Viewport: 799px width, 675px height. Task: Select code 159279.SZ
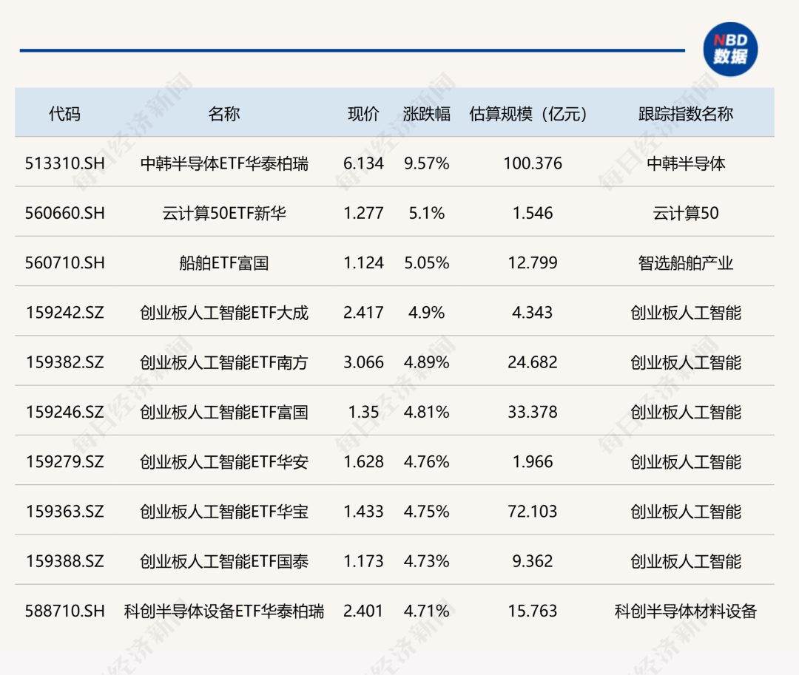[x=64, y=461]
